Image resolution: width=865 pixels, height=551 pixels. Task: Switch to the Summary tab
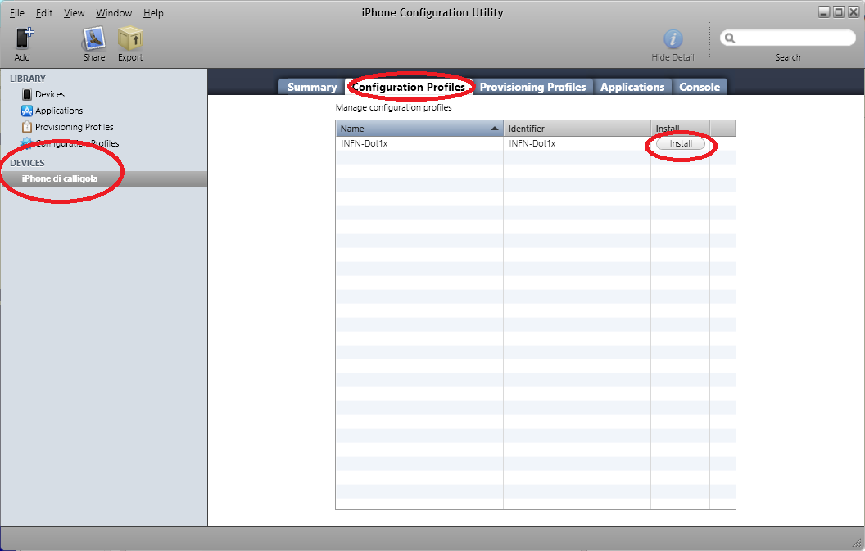pyautogui.click(x=312, y=87)
